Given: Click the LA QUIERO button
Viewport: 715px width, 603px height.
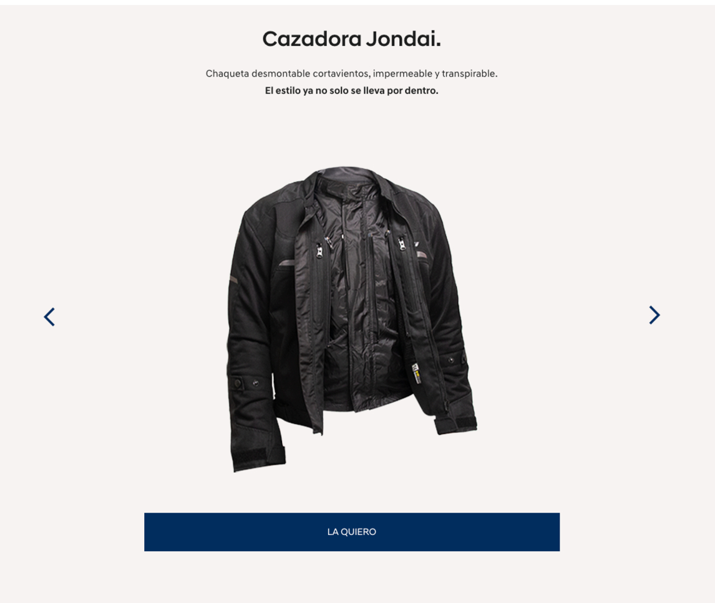Looking at the screenshot, I should click(x=351, y=532).
